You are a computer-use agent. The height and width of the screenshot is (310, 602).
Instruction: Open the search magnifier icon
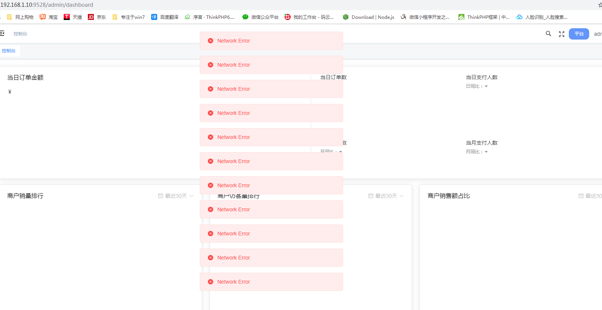click(x=548, y=34)
